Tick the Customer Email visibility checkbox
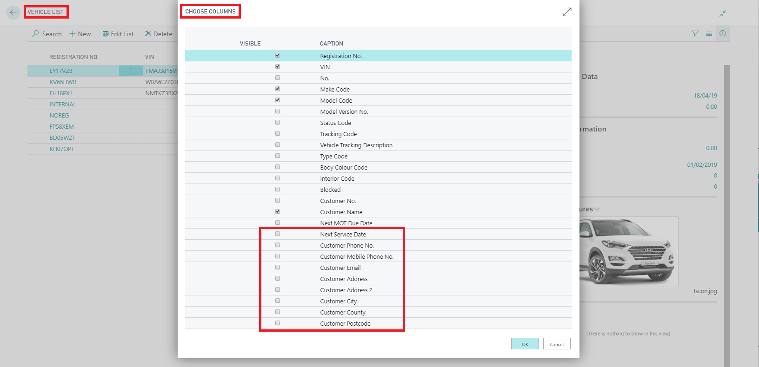759x367 pixels. click(278, 268)
